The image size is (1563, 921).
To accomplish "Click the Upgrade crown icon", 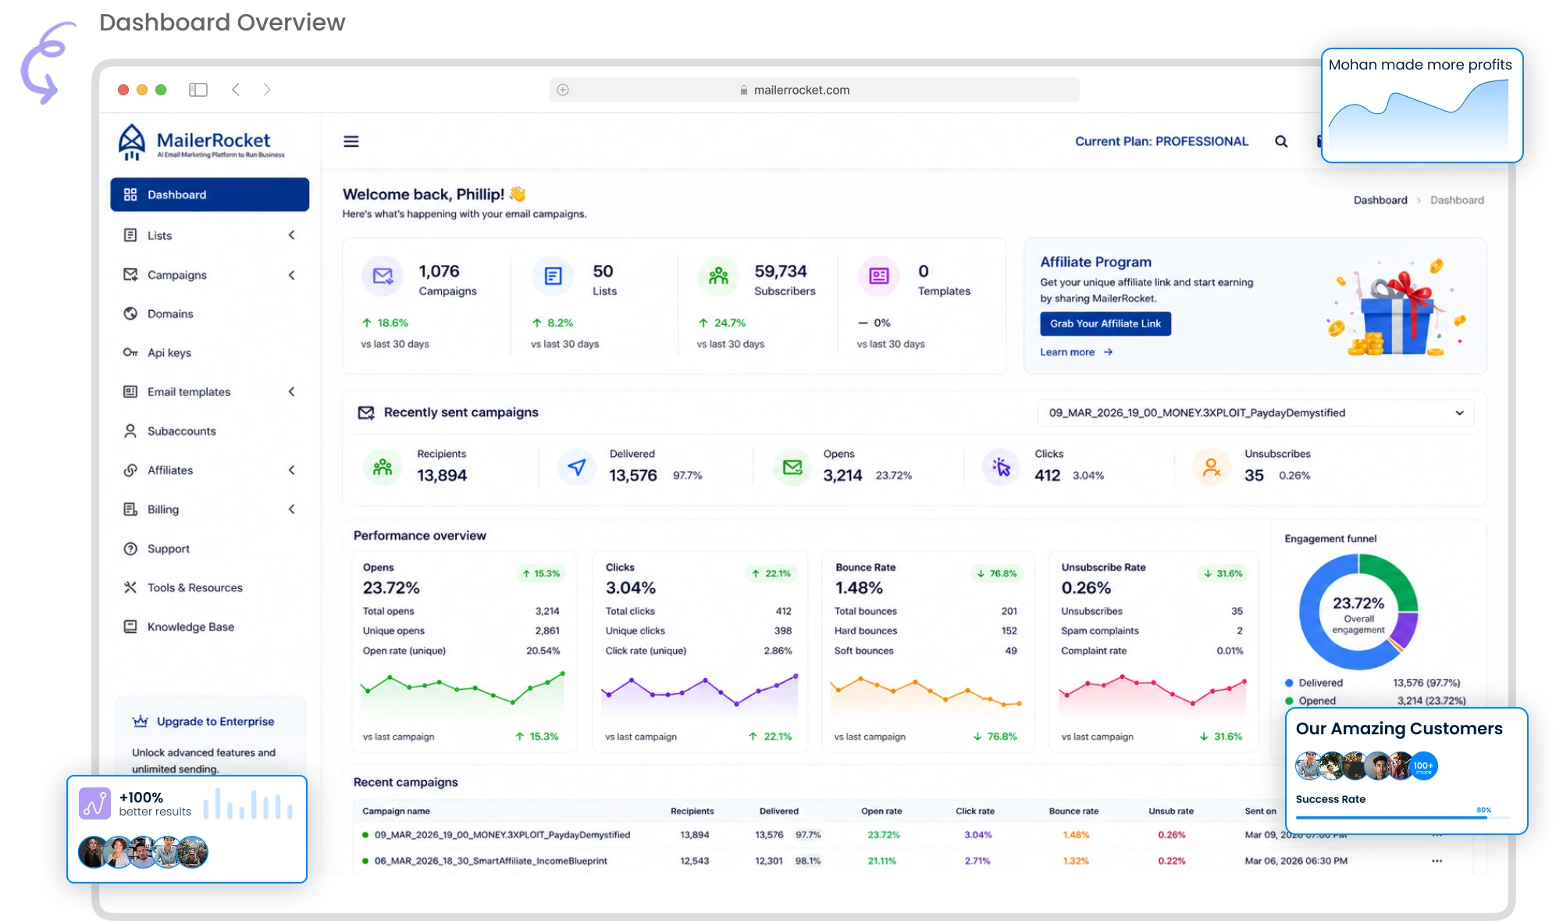I will [x=141, y=721].
